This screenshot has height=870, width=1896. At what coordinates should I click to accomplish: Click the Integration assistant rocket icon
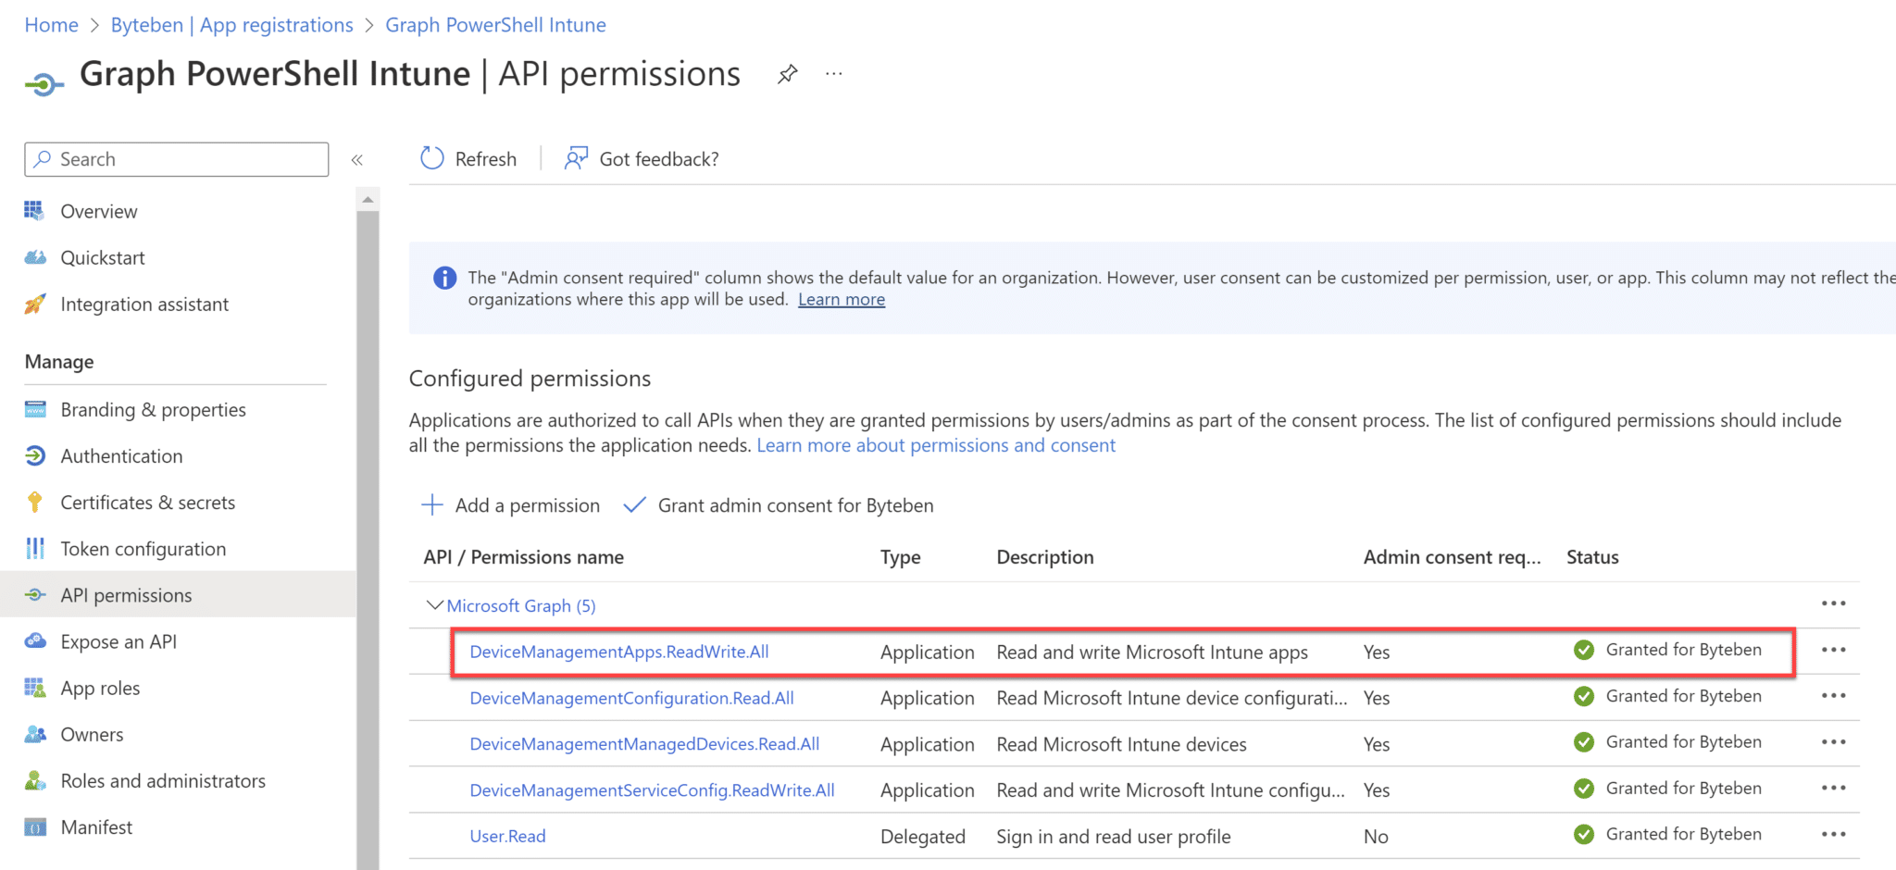35,304
